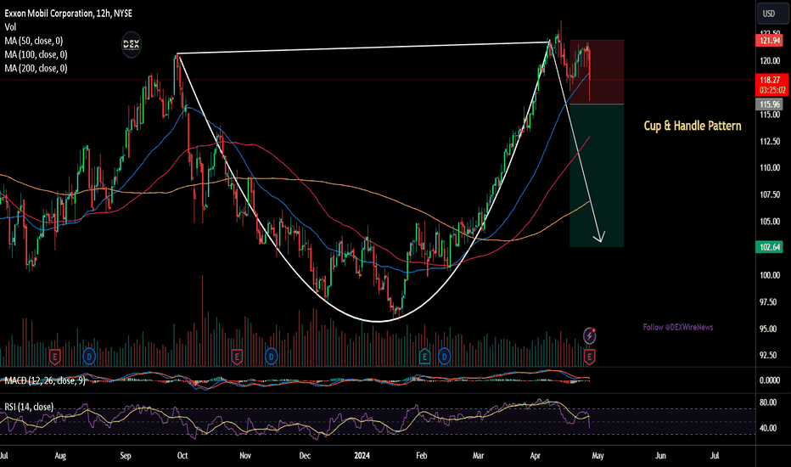Click the 120.00 price axis label
Image resolution: width=791 pixels, height=467 pixels.
[770, 60]
